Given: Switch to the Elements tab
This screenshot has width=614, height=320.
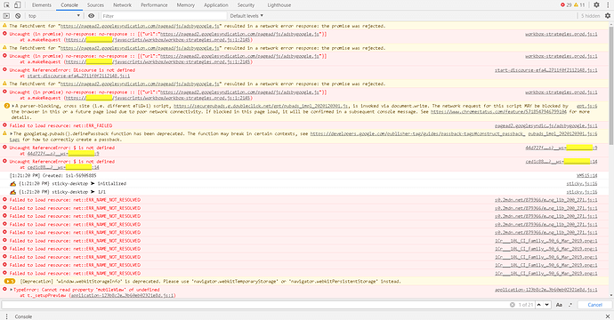Looking at the screenshot, I should (x=42, y=5).
